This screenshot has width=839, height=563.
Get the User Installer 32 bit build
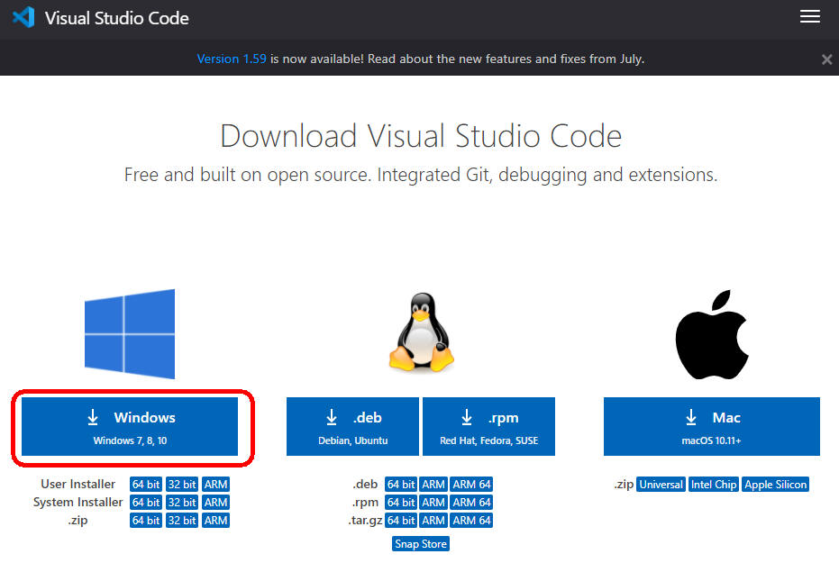tap(182, 485)
